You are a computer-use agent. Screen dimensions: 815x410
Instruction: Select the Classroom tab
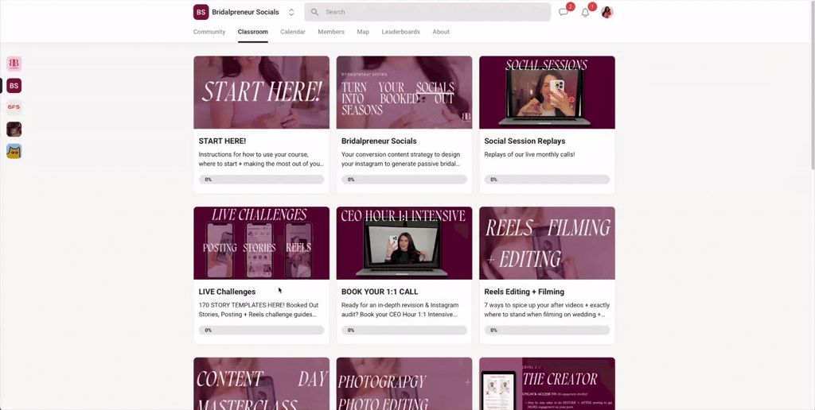tap(252, 32)
